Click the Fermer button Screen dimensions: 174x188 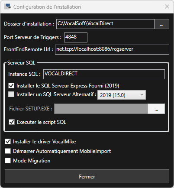87,176
